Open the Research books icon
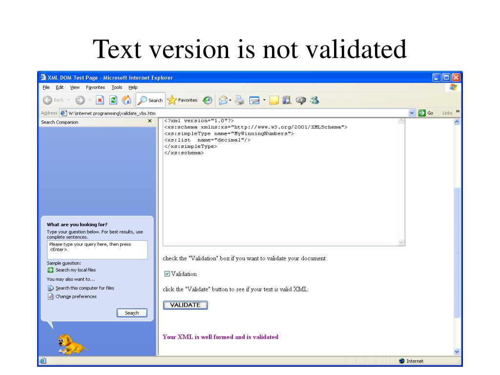 (287, 100)
